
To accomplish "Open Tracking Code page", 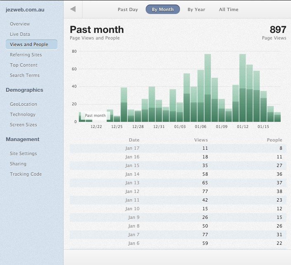I will pyautogui.click(x=26, y=174).
